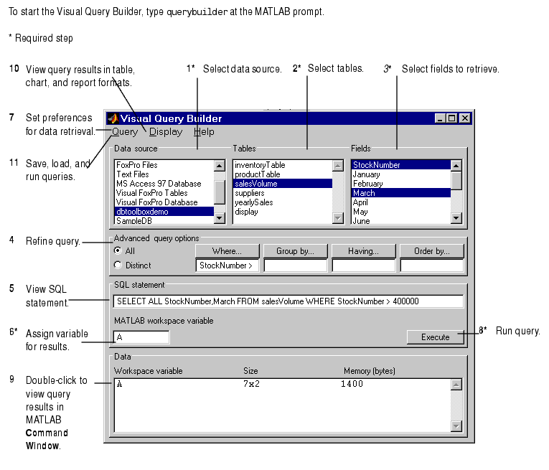Close the Visual Query Builder window
The width and height of the screenshot is (549, 470).
point(464,118)
